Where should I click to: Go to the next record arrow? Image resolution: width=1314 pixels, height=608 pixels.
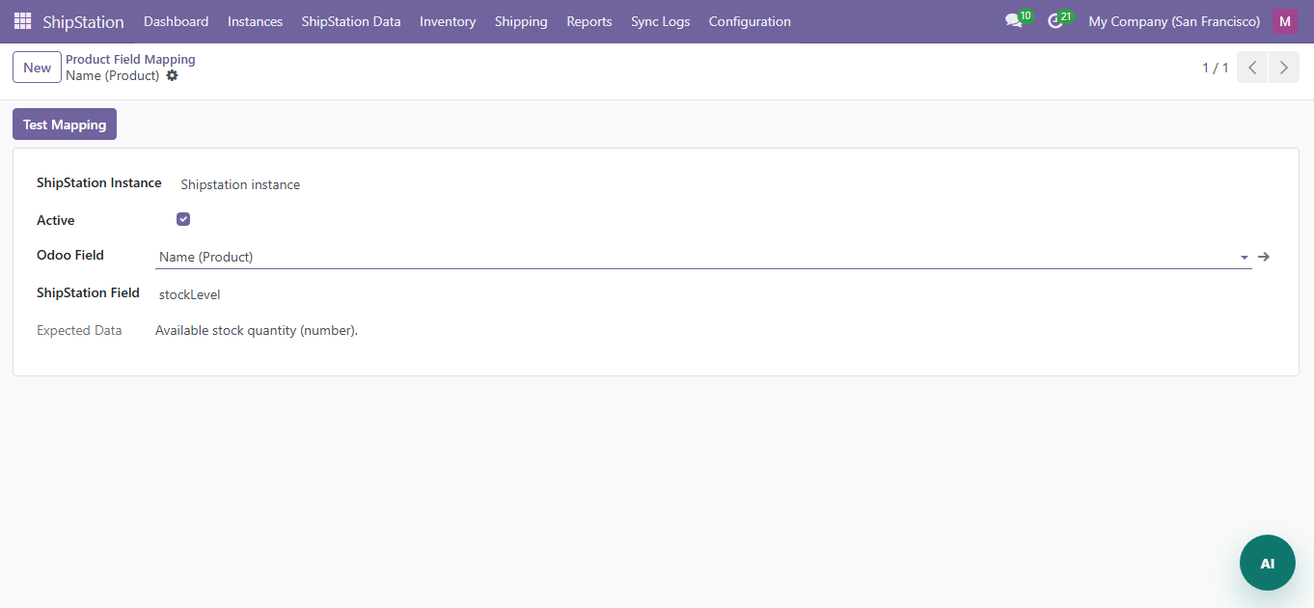coord(1283,68)
